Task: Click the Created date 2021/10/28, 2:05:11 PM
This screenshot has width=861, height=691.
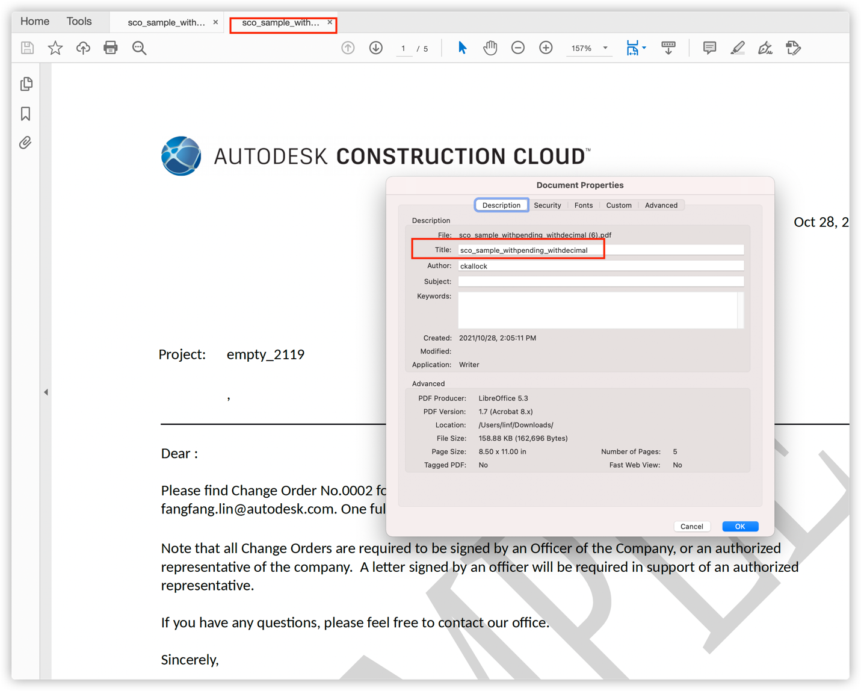Action: point(498,338)
